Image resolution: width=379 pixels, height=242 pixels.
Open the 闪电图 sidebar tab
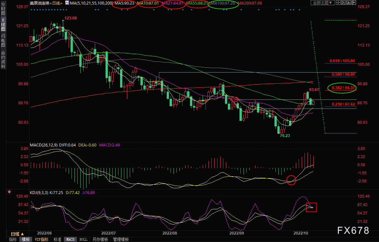[3, 40]
